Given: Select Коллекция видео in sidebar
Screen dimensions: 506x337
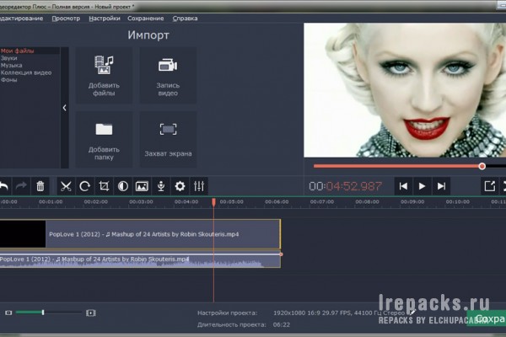Looking at the screenshot, I should [26, 72].
